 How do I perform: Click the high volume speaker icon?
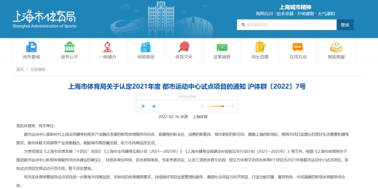233,106
